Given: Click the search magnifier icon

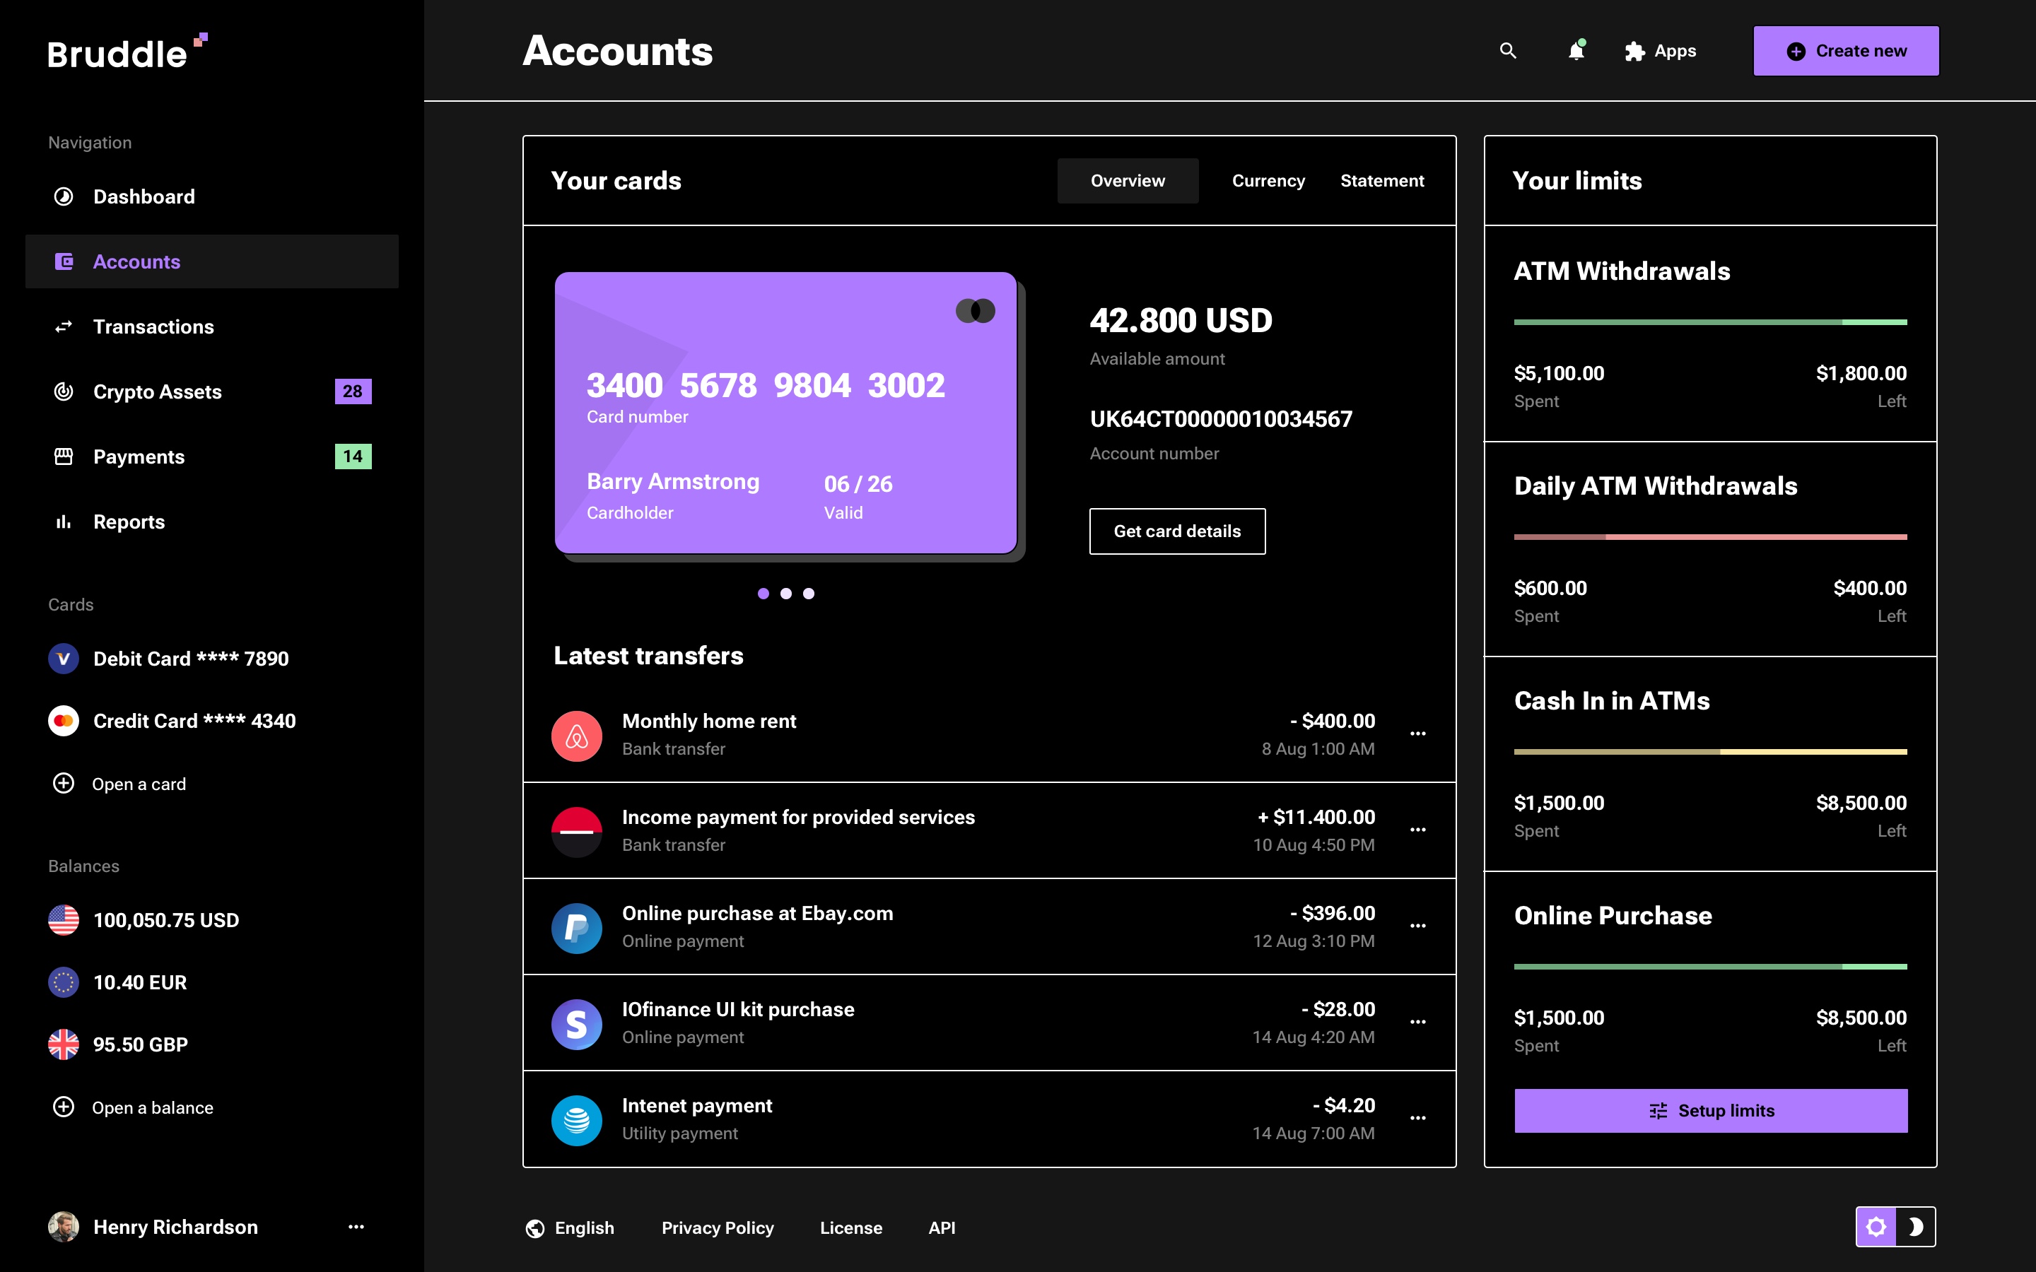Looking at the screenshot, I should click(1508, 50).
